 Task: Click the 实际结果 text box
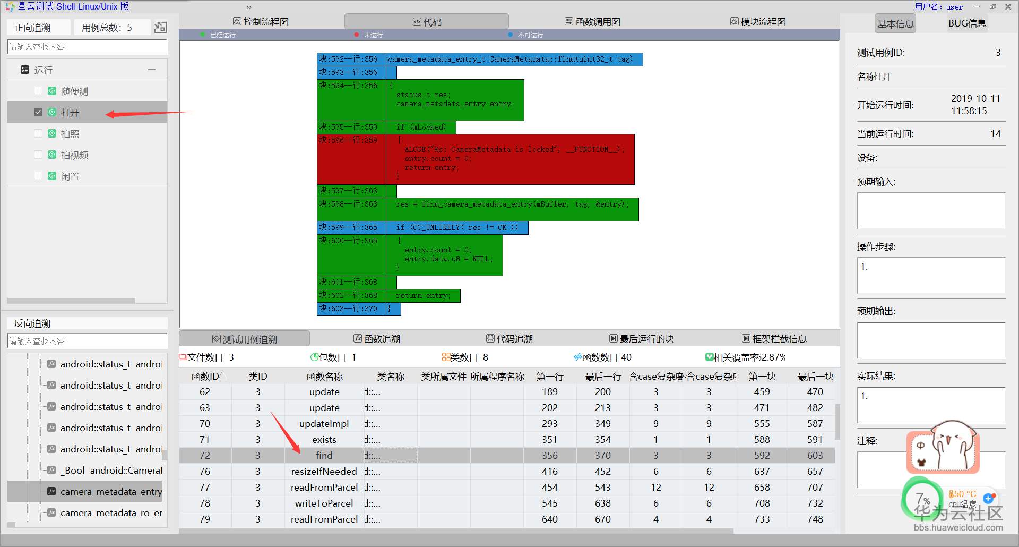pos(931,405)
